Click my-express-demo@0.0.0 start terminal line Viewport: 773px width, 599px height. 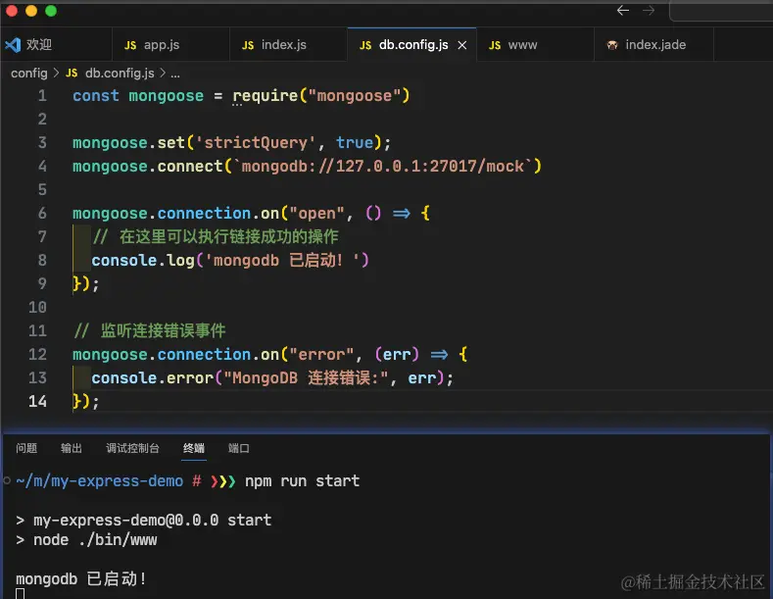[152, 520]
